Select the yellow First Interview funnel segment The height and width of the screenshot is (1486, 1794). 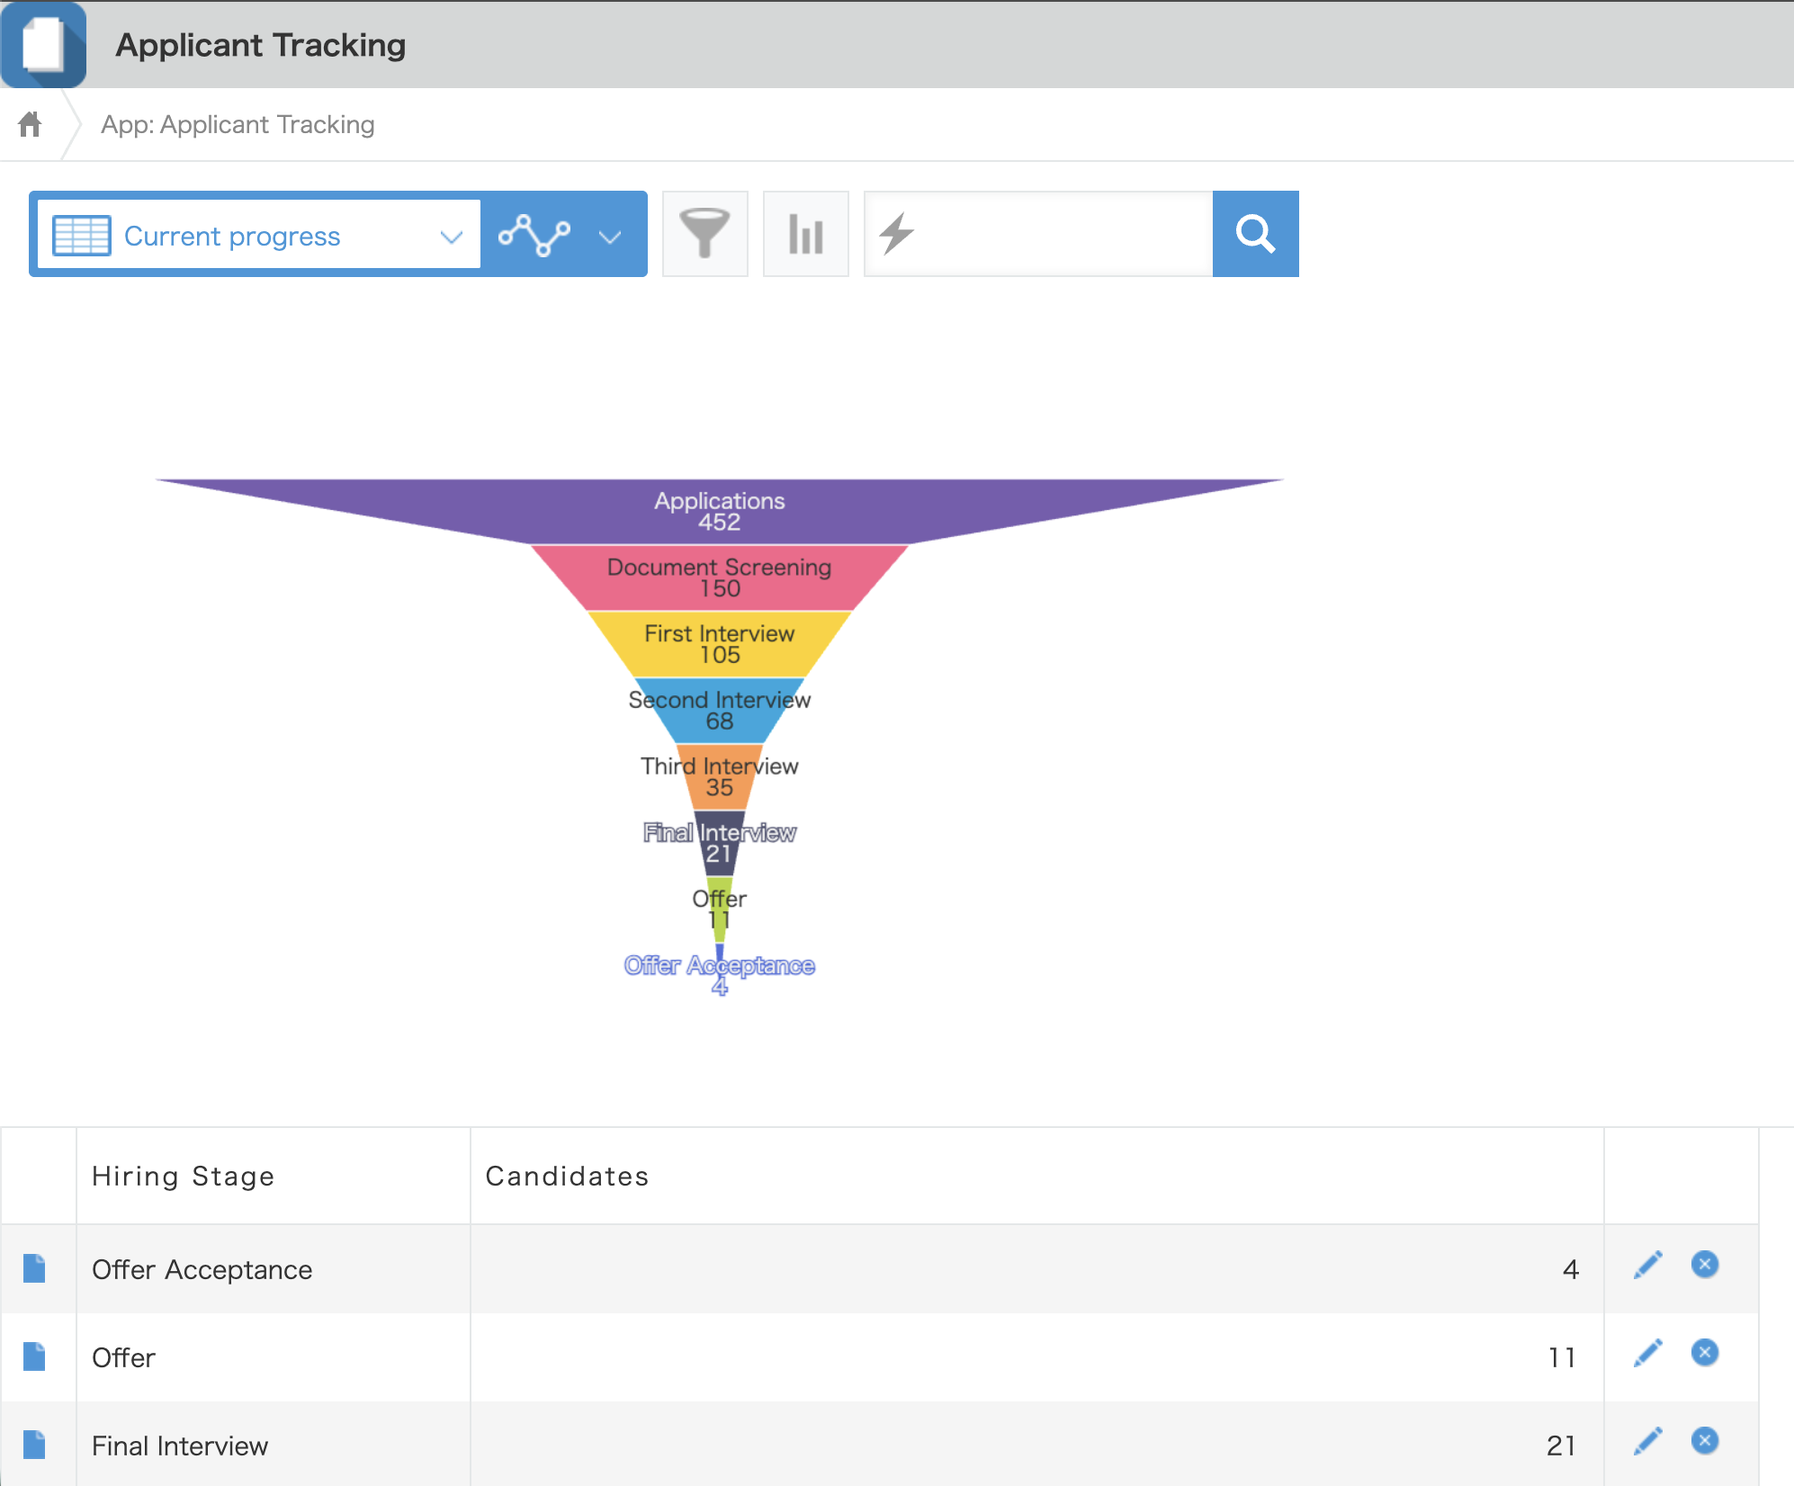pyautogui.click(x=720, y=644)
